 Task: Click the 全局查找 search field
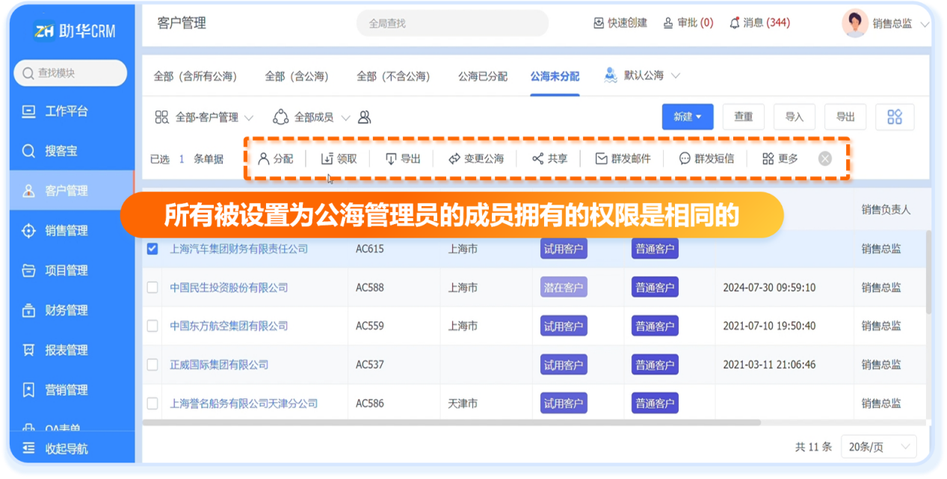click(x=452, y=23)
